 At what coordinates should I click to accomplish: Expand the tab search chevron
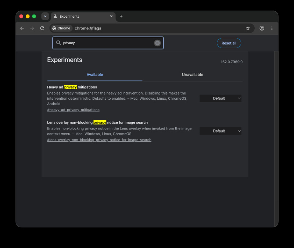click(45, 16)
